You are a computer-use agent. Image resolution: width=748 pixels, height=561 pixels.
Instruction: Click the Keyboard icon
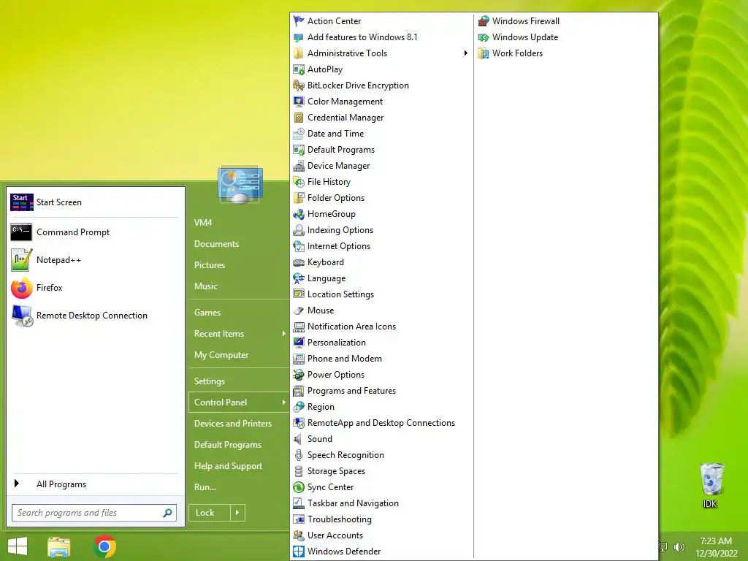(299, 262)
